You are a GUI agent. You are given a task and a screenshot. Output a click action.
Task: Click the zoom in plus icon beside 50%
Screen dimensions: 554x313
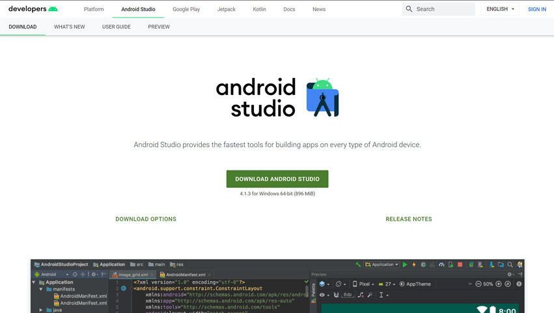(499, 284)
